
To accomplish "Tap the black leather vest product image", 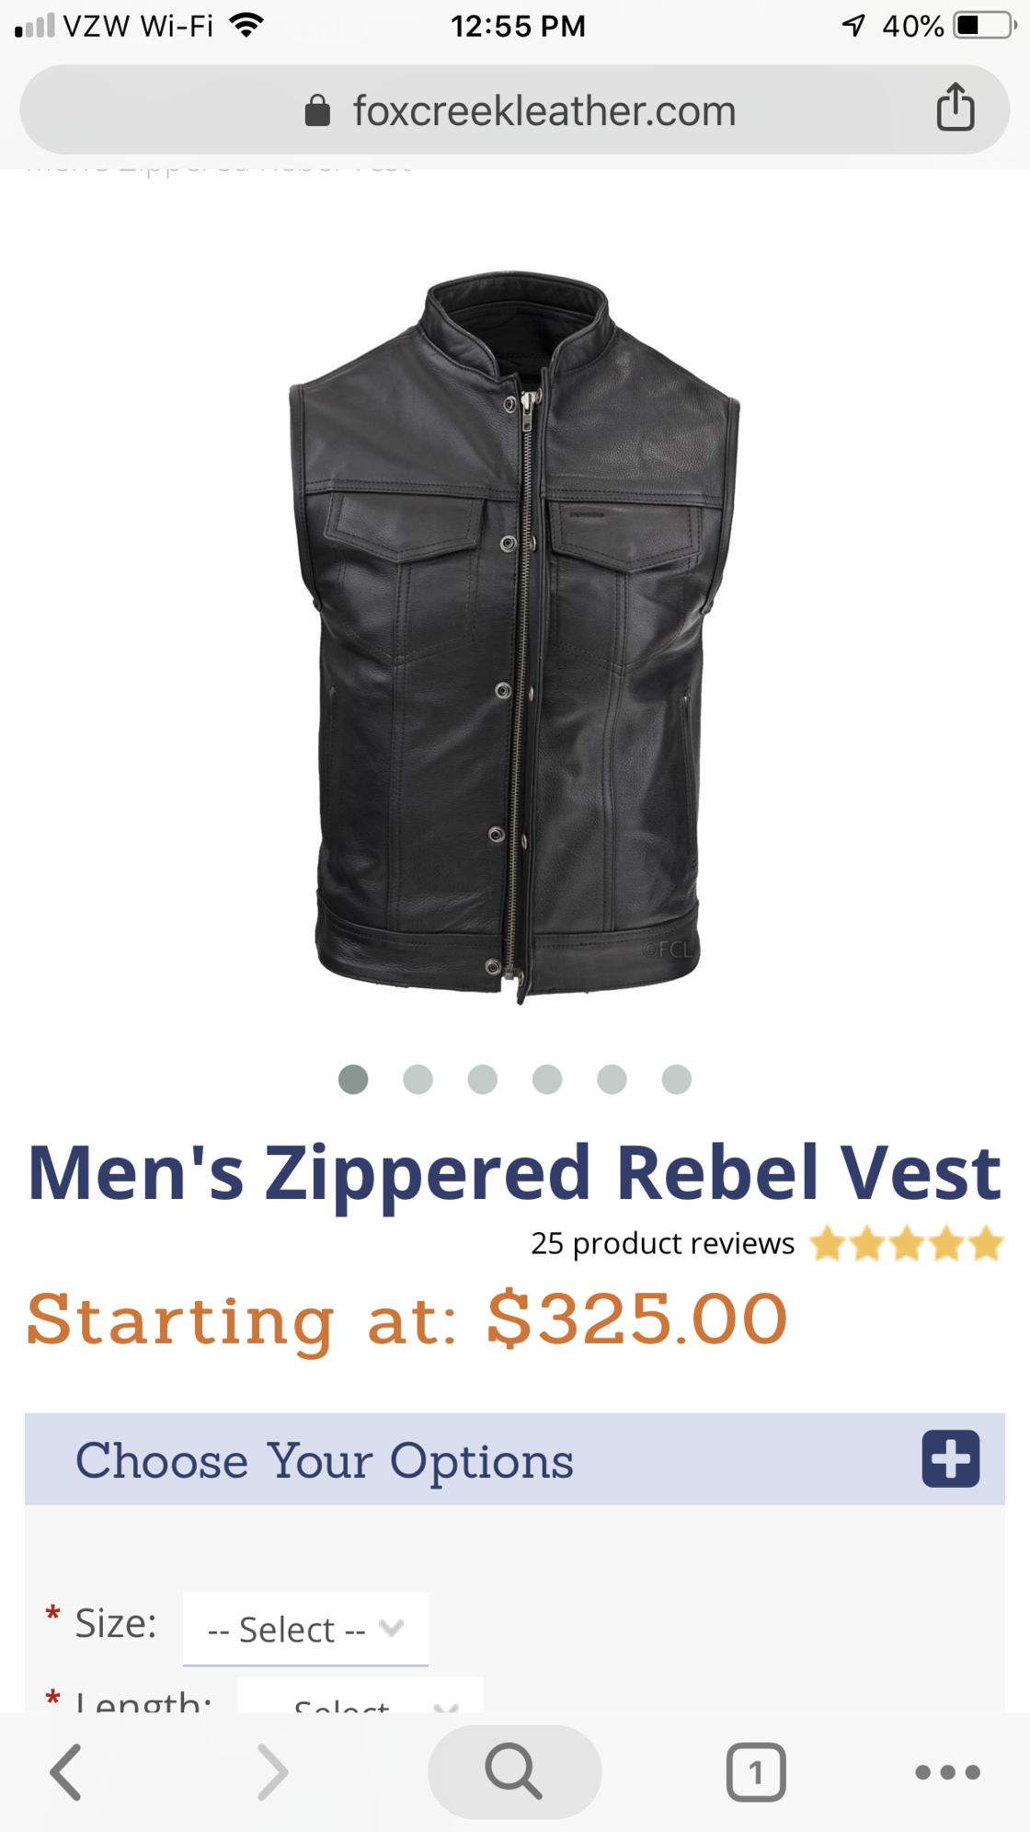I will tap(515, 635).
